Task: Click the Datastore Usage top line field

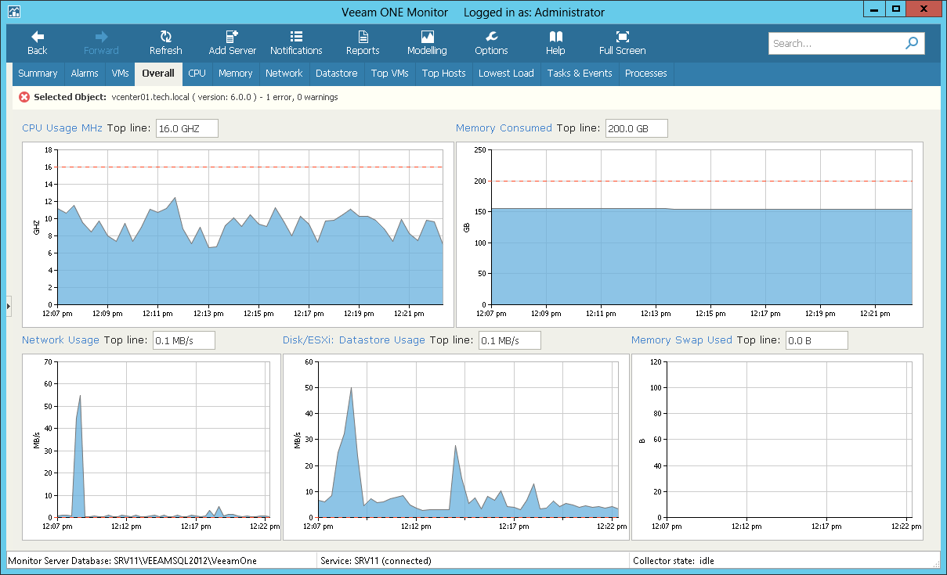Action: coord(509,340)
